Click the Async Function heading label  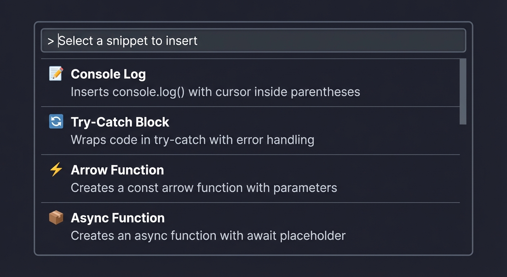(118, 218)
